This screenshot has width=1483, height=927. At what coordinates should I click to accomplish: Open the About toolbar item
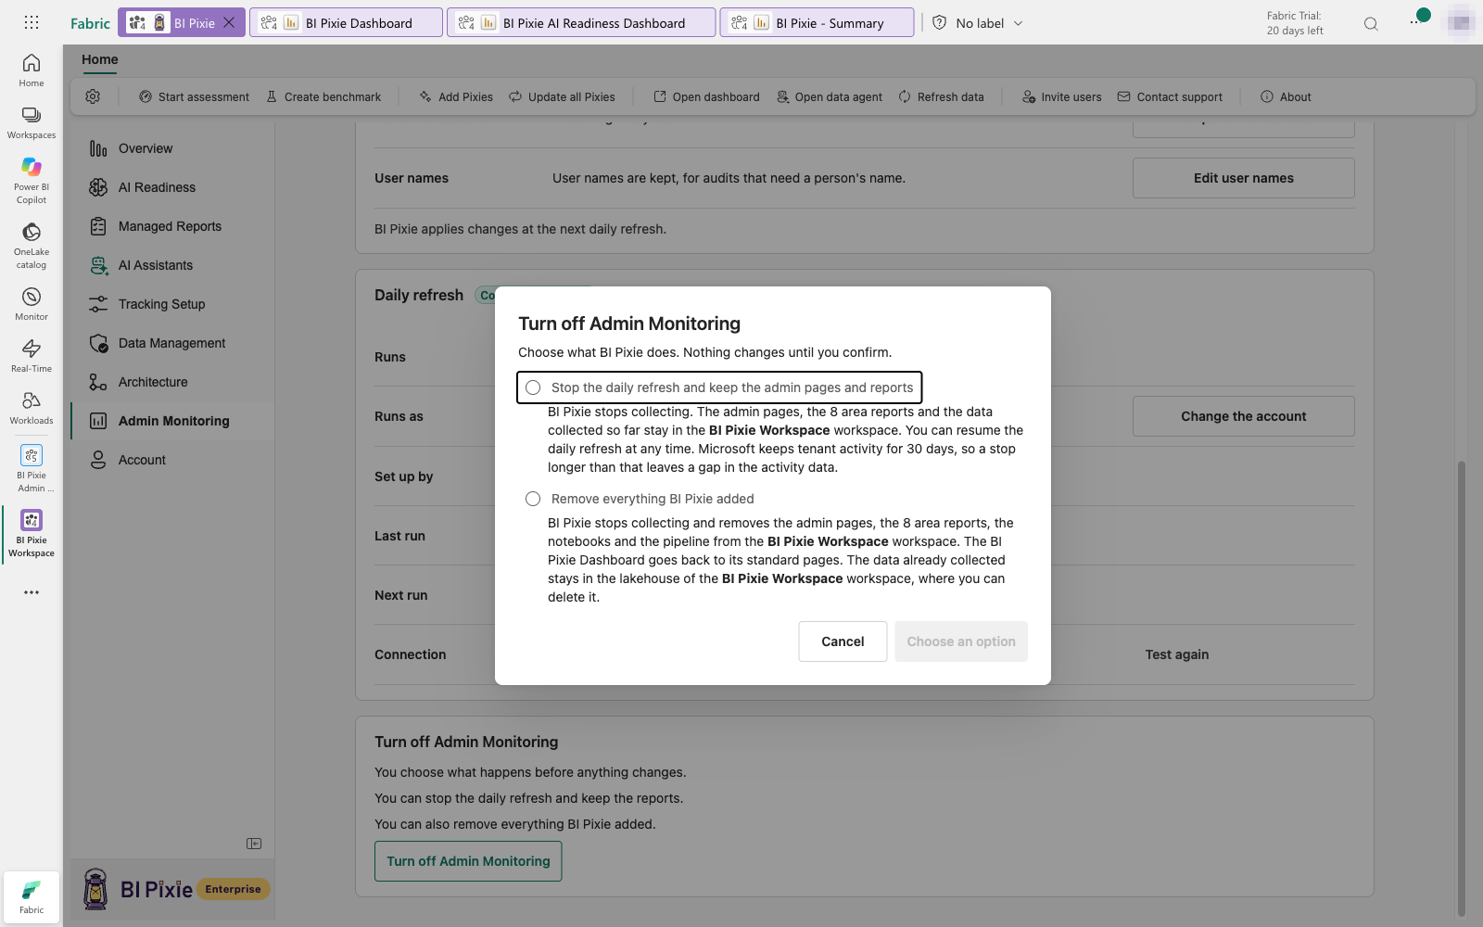click(x=1286, y=96)
